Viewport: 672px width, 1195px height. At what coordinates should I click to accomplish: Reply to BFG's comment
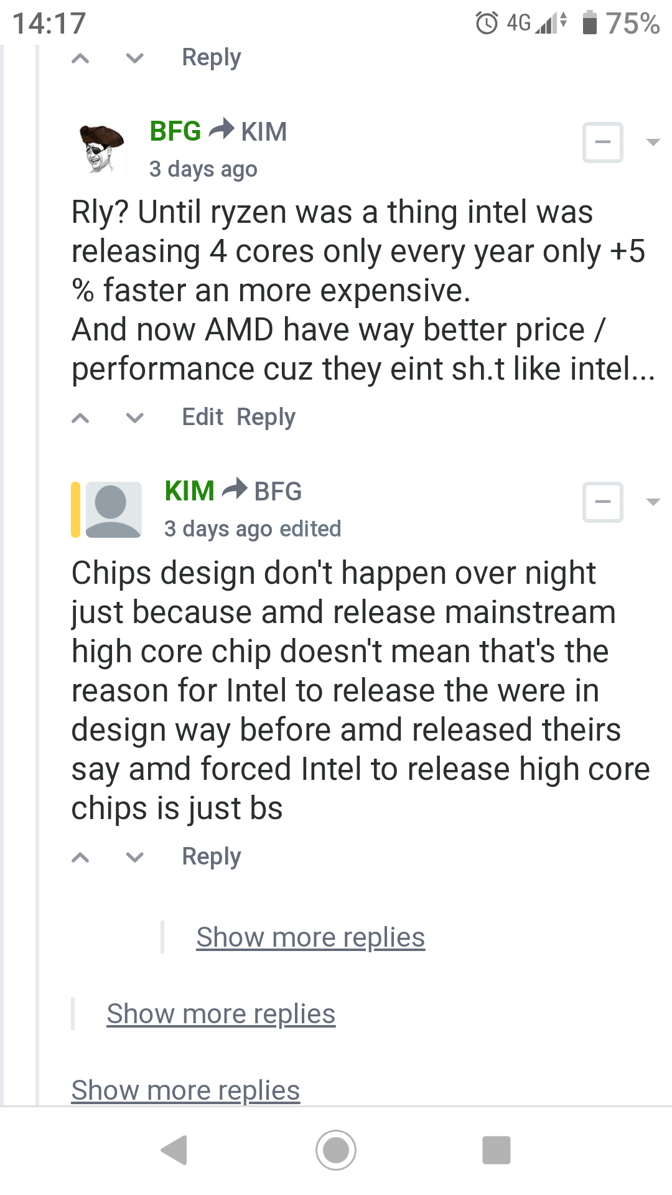pos(266,417)
